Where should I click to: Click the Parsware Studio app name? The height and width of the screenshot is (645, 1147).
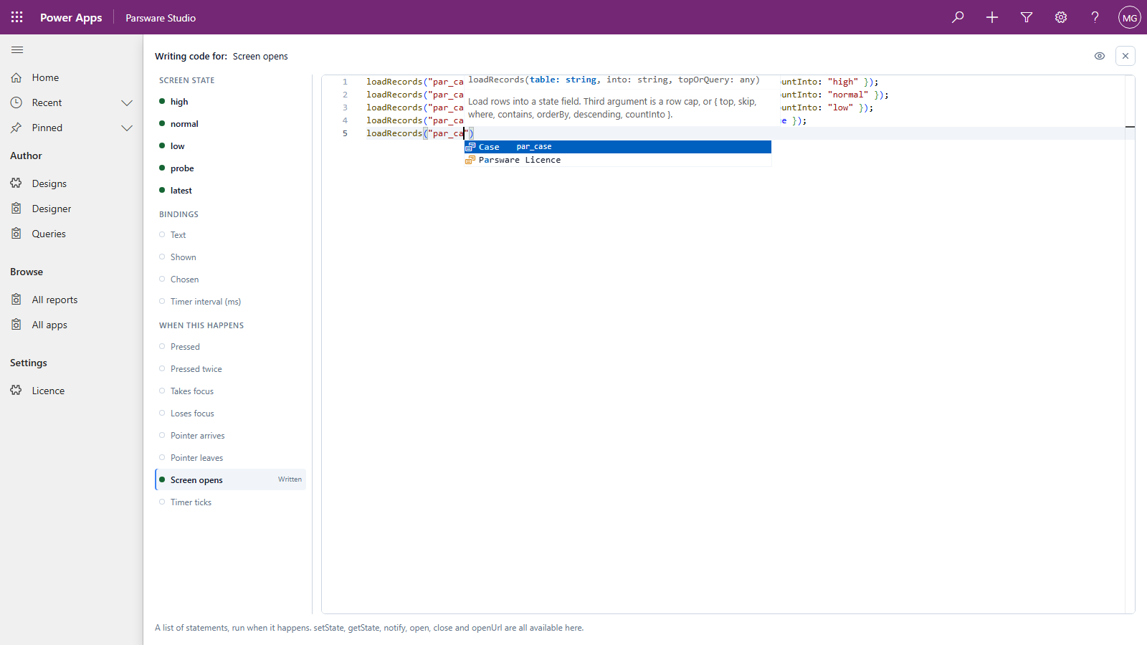[161, 18]
